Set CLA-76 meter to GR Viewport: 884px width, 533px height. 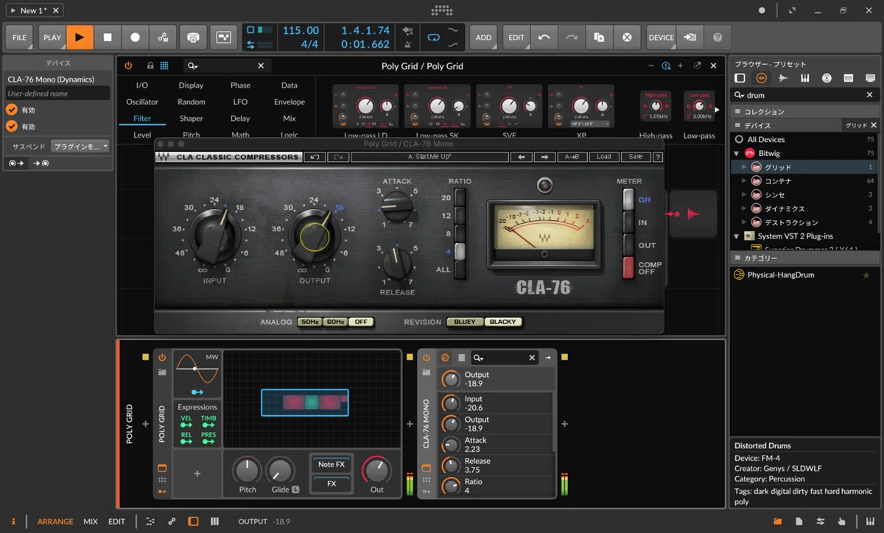628,200
